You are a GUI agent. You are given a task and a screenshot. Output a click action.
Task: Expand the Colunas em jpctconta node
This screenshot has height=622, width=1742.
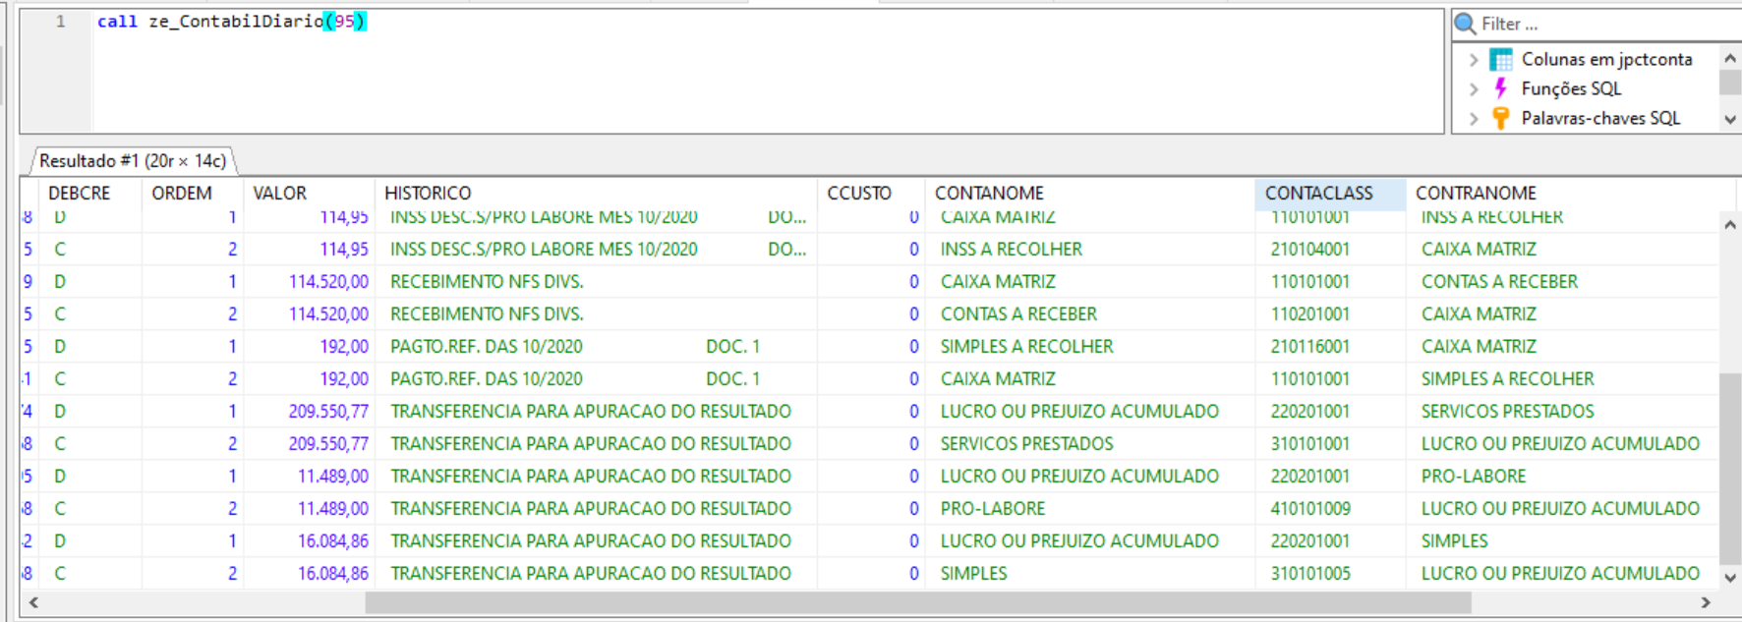pos(1473,60)
